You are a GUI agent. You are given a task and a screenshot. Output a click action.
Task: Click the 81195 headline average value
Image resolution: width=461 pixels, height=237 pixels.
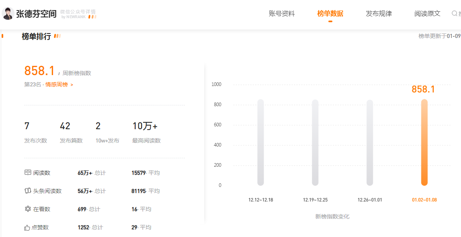pyautogui.click(x=139, y=191)
